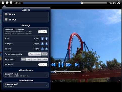
Task: Pause the video playback
Action: coord(61,65)
